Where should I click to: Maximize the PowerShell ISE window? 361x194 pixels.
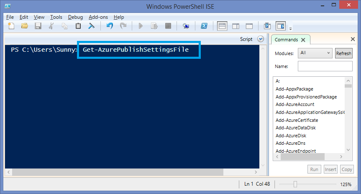tap(334, 5)
